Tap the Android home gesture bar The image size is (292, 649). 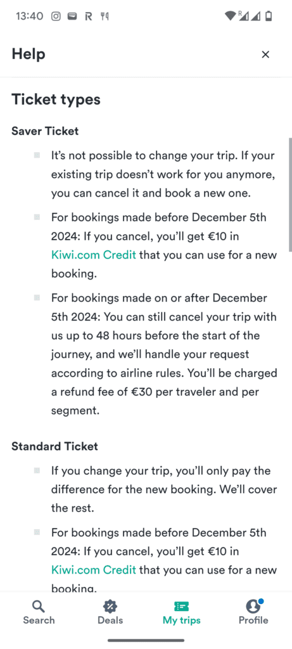pyautogui.click(x=146, y=640)
